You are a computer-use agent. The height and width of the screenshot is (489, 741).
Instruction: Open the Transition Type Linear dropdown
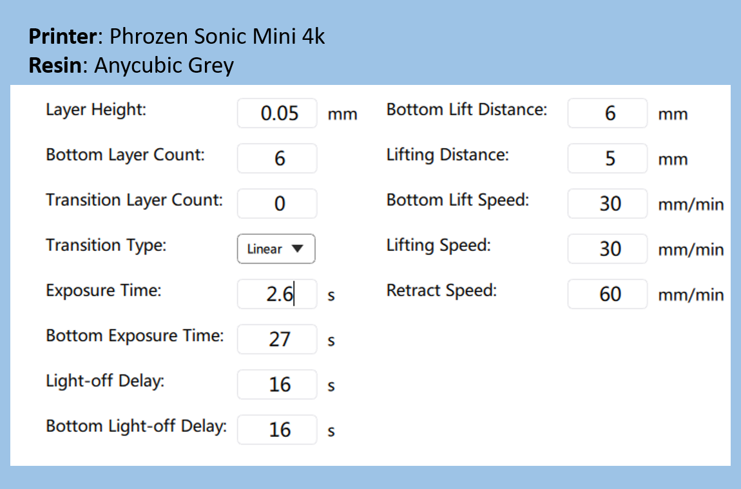tap(276, 249)
